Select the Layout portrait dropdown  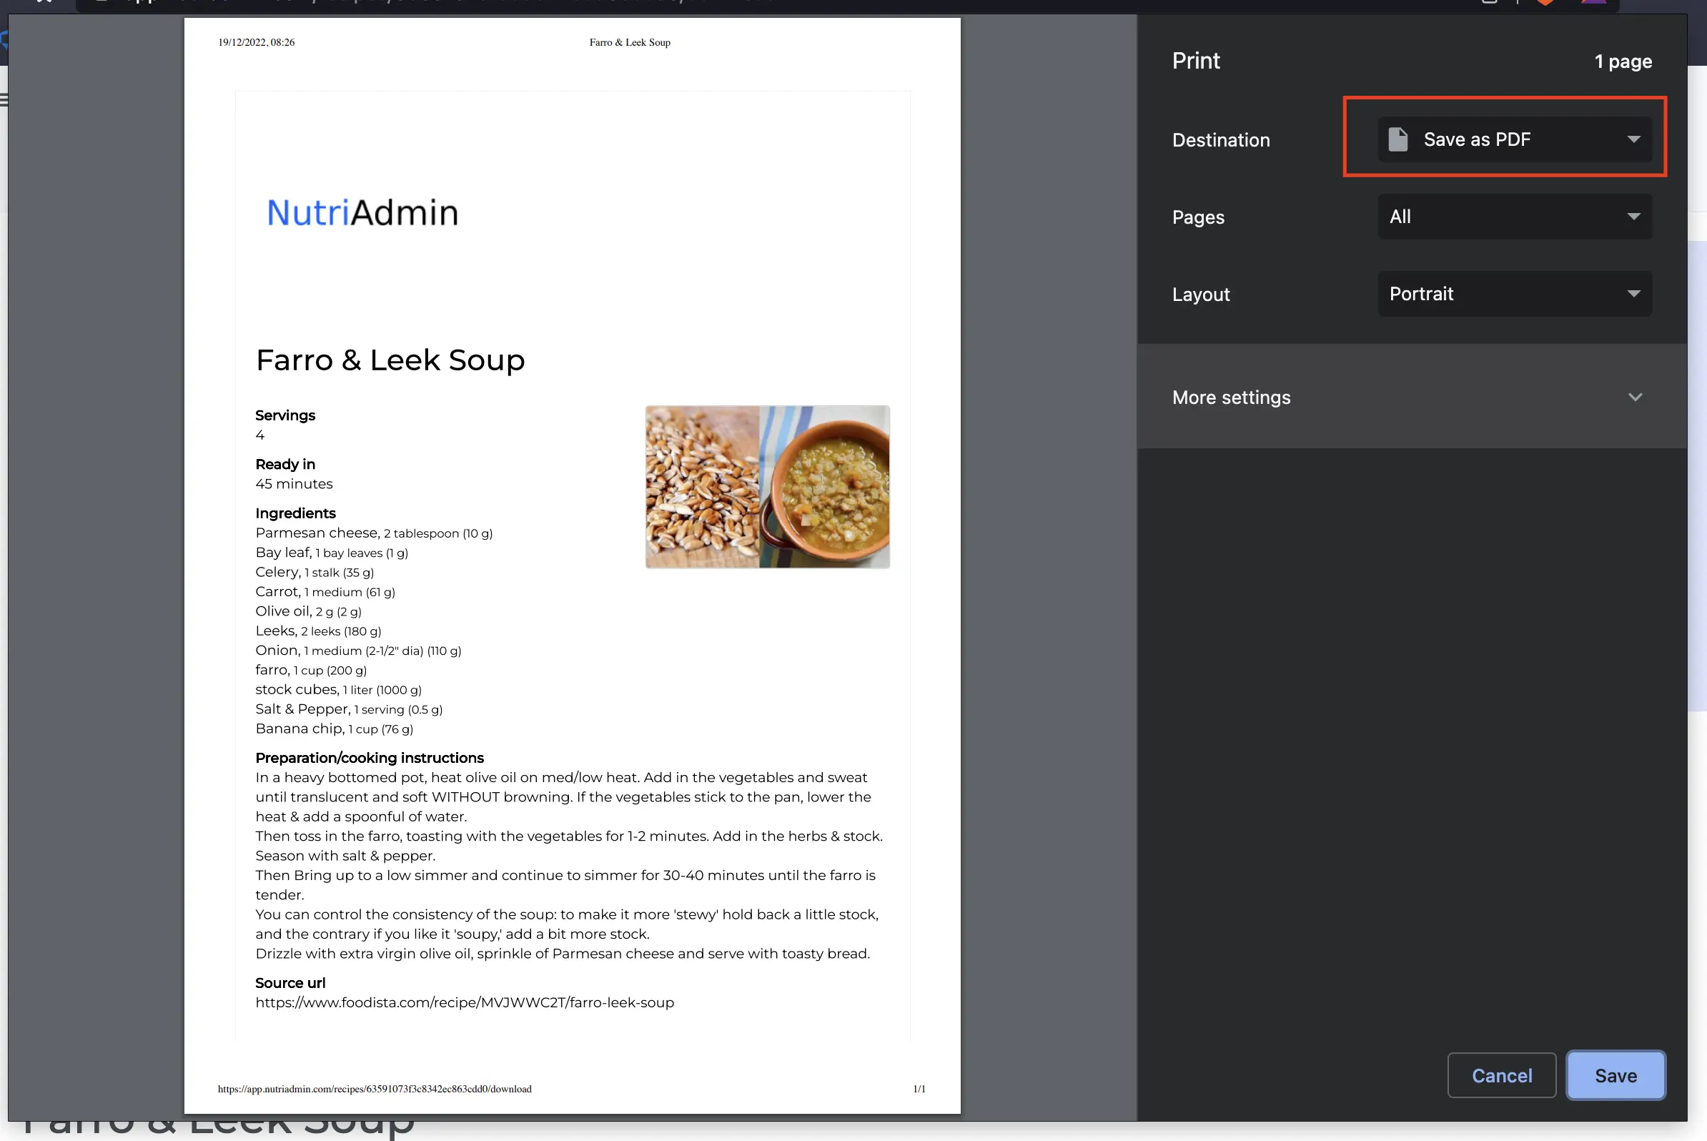(x=1513, y=293)
